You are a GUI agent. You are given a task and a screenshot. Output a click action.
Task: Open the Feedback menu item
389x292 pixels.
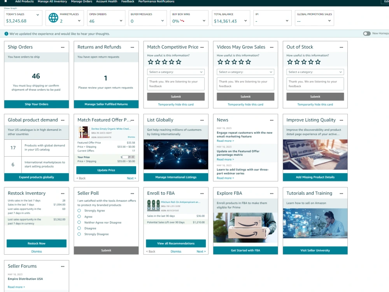click(x=128, y=2)
